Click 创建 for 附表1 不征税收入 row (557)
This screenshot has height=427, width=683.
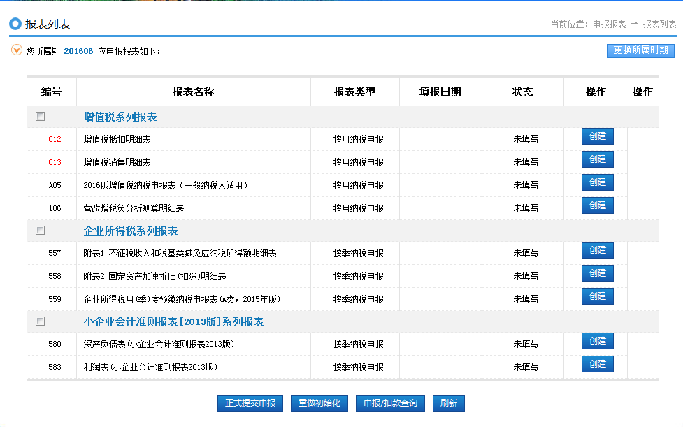(598, 250)
